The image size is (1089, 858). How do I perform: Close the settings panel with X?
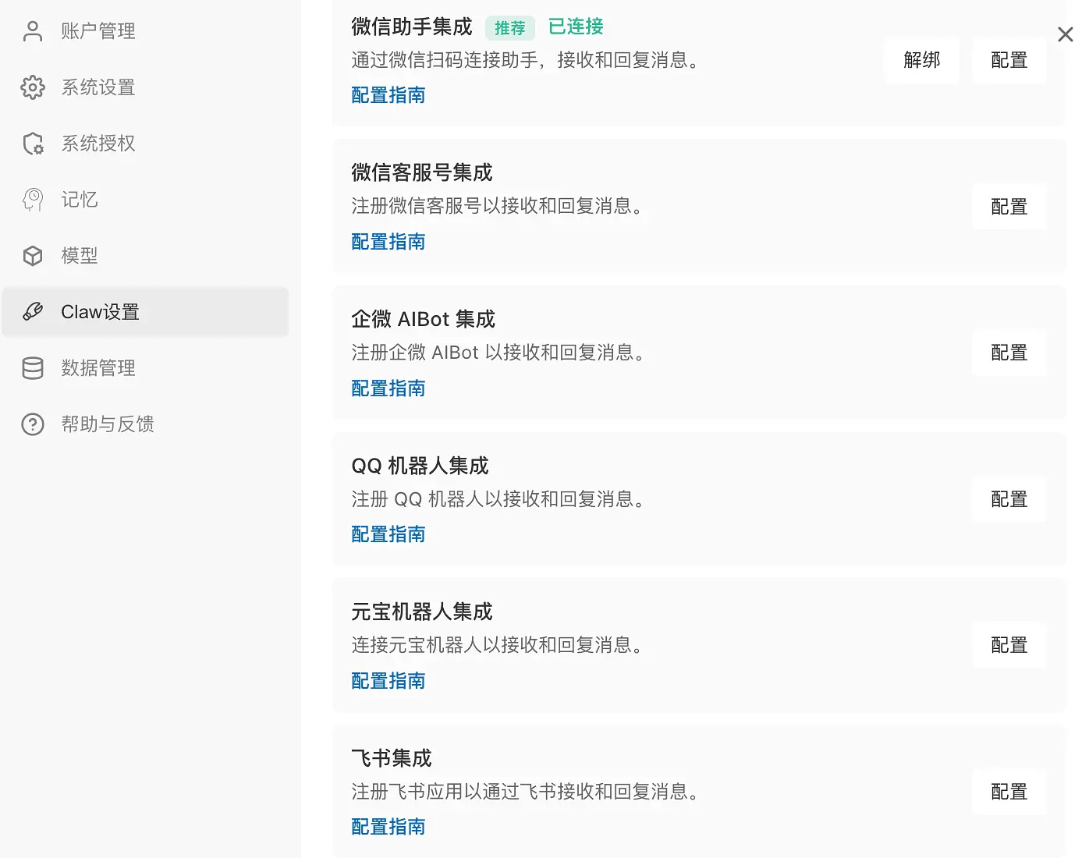[1065, 34]
